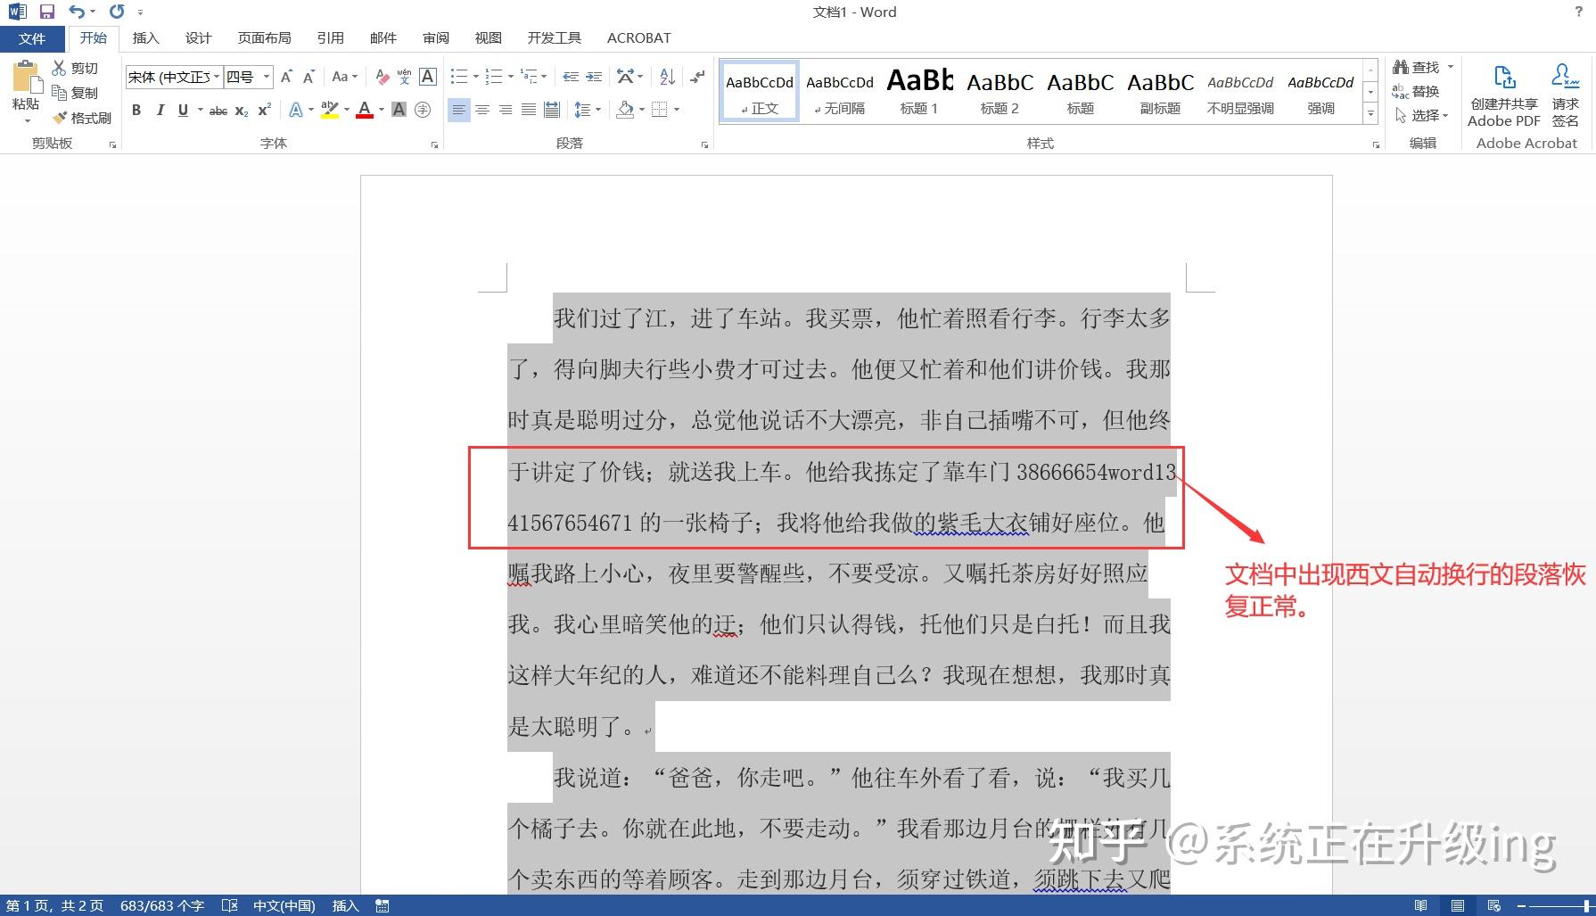Open Word help with the question mark

pyautogui.click(x=1578, y=12)
